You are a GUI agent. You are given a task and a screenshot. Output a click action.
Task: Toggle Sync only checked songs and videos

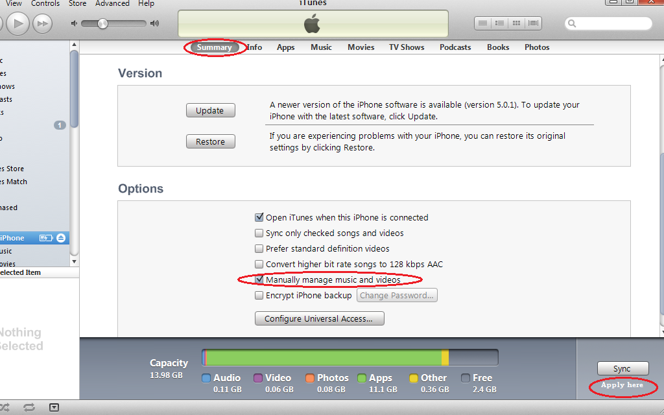(x=259, y=233)
